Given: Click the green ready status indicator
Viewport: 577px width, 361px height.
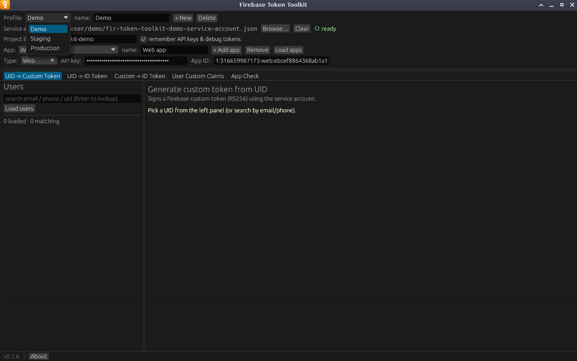Looking at the screenshot, I should [x=325, y=29].
